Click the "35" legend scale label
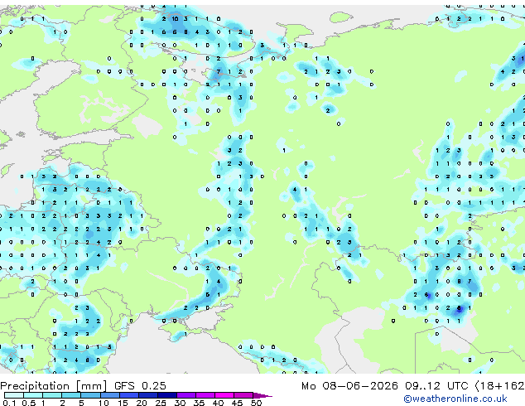Image resolution: width=525 pixels, height=406 pixels. pos(199,403)
